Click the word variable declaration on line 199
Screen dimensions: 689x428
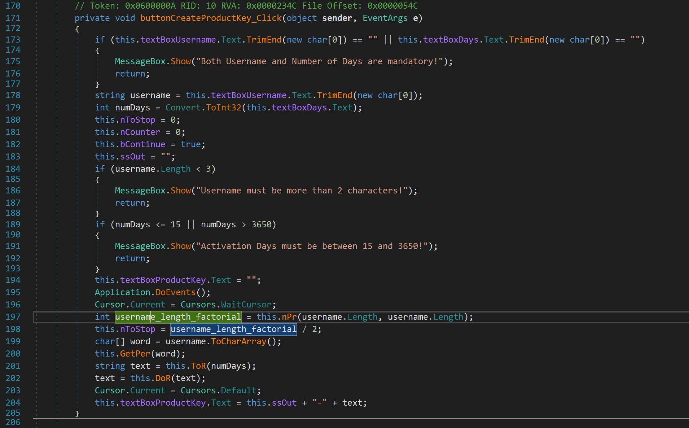140,341
